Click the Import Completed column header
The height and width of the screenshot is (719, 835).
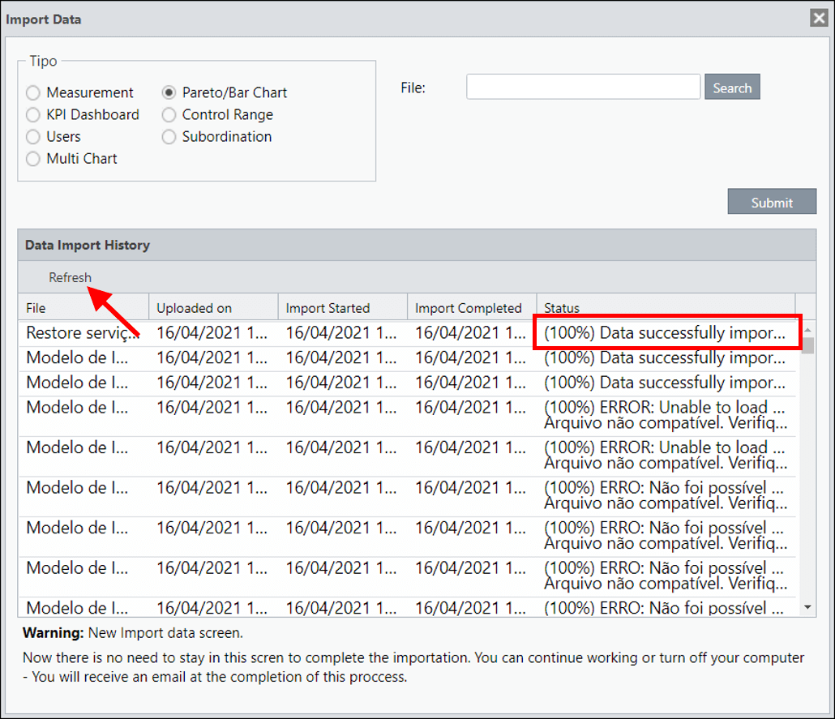point(473,307)
